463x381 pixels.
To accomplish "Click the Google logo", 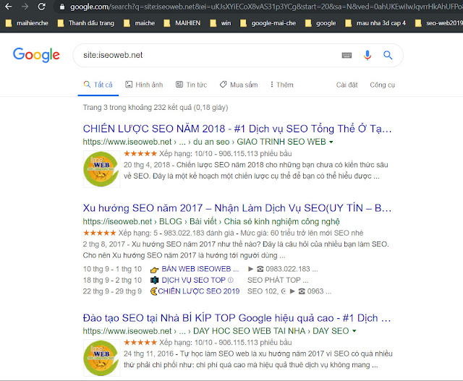I will (36, 55).
